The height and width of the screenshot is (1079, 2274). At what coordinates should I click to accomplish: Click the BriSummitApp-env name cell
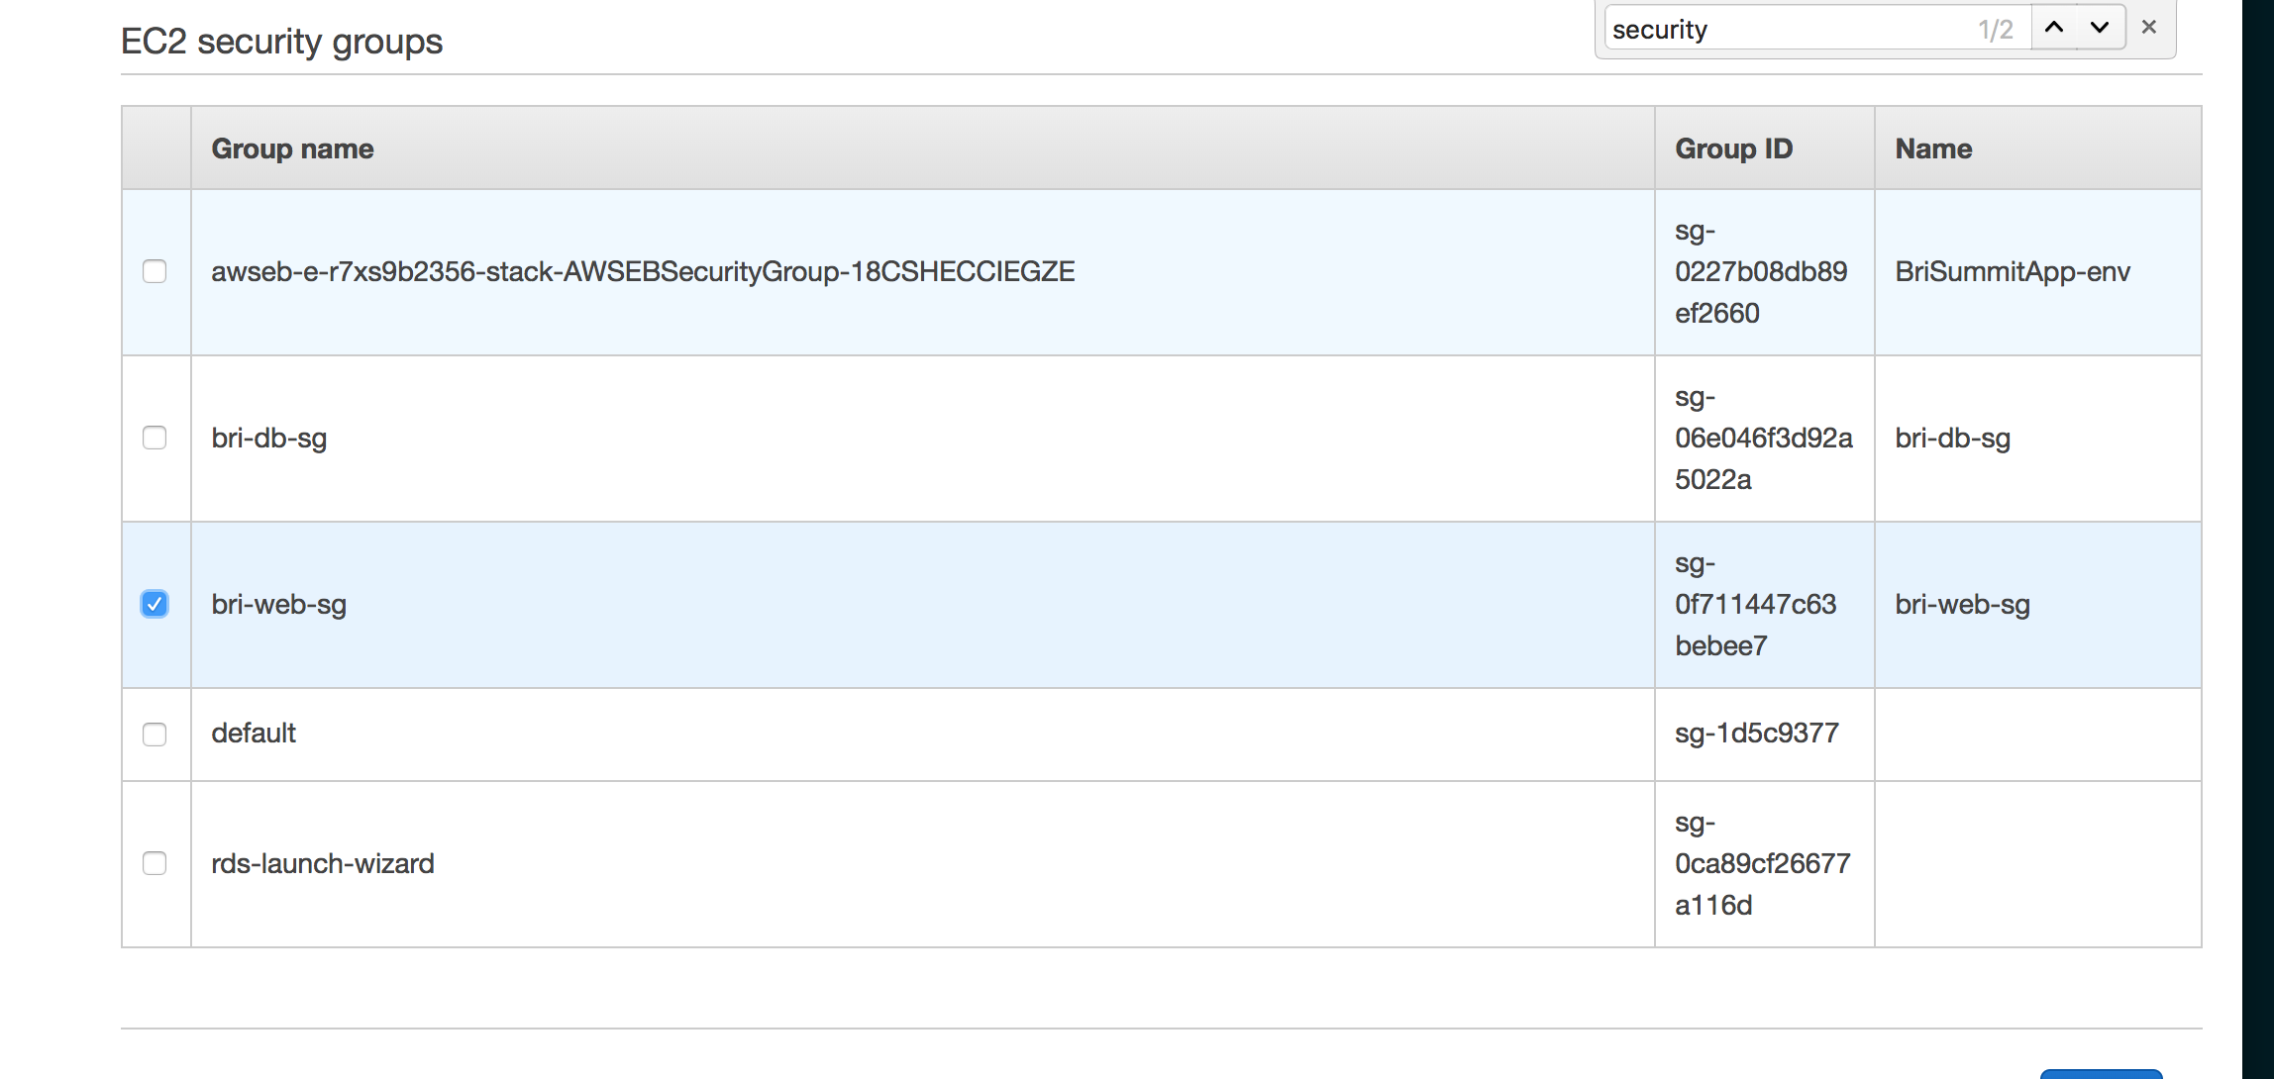[2012, 271]
